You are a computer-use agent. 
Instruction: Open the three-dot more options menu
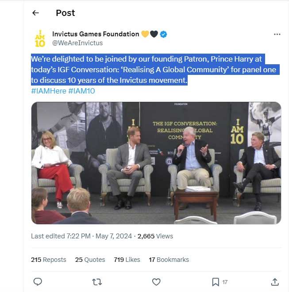277,34
